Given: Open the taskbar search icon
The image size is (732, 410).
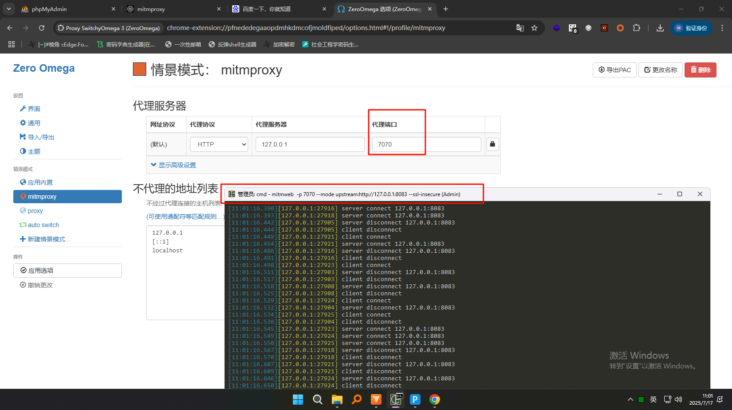Looking at the screenshot, I should pos(318,400).
